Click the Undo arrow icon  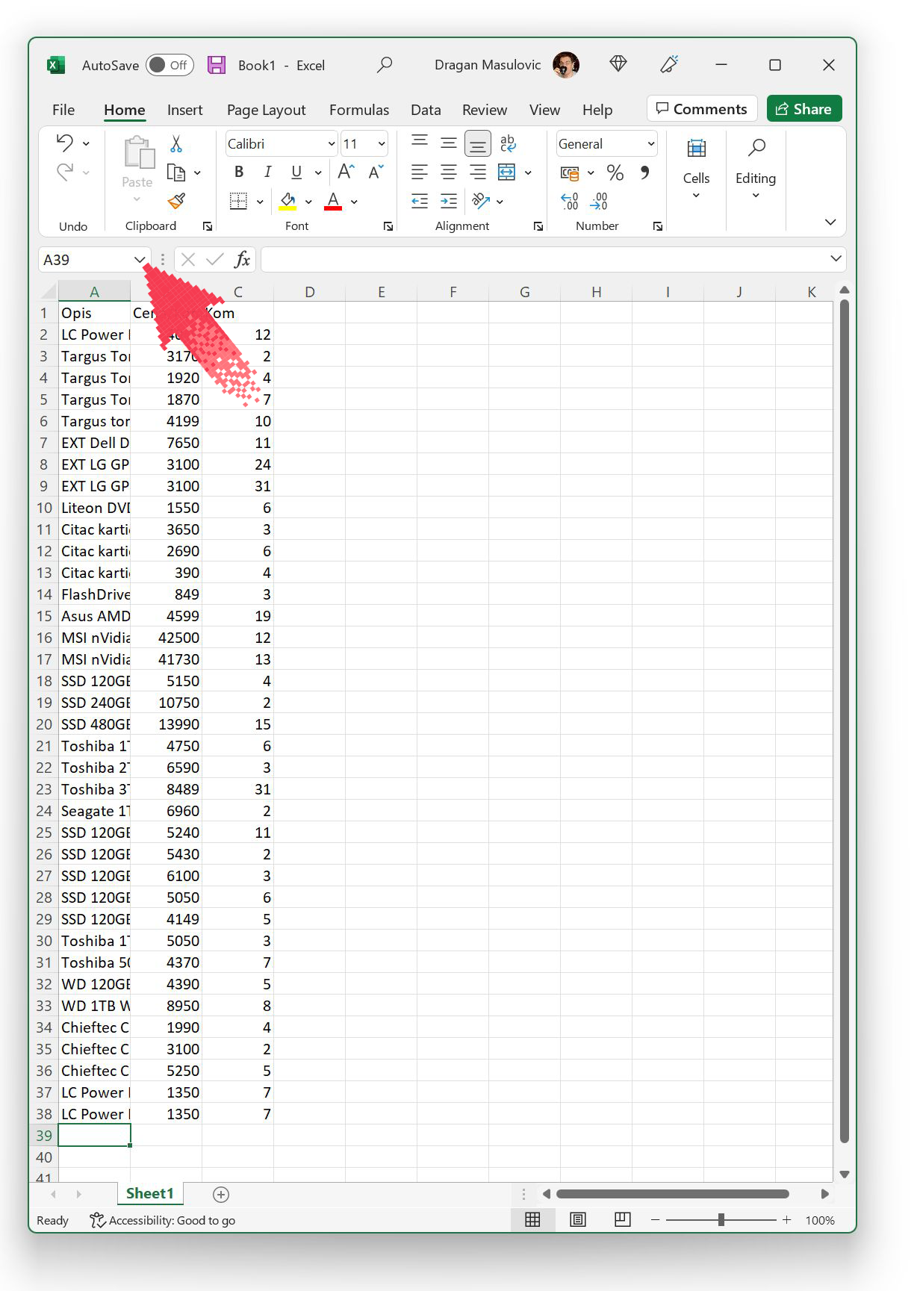pyautogui.click(x=65, y=143)
